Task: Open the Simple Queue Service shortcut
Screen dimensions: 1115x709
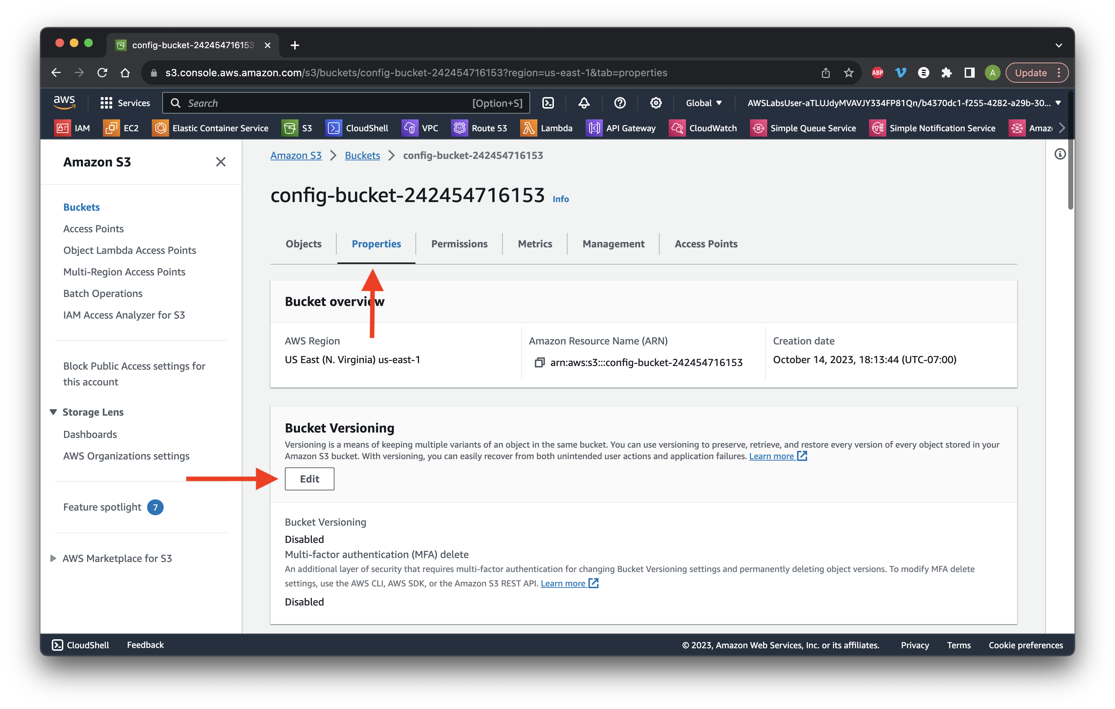Action: click(803, 128)
